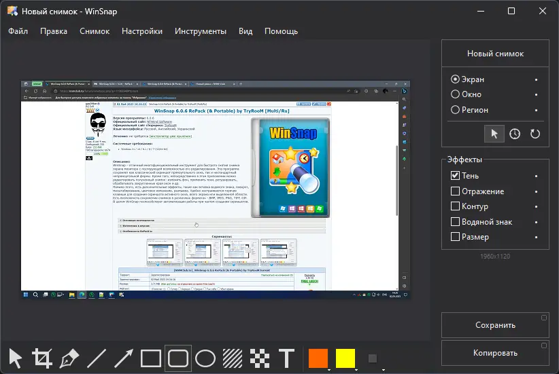Select the Rounded Rectangle tool

[178, 358]
